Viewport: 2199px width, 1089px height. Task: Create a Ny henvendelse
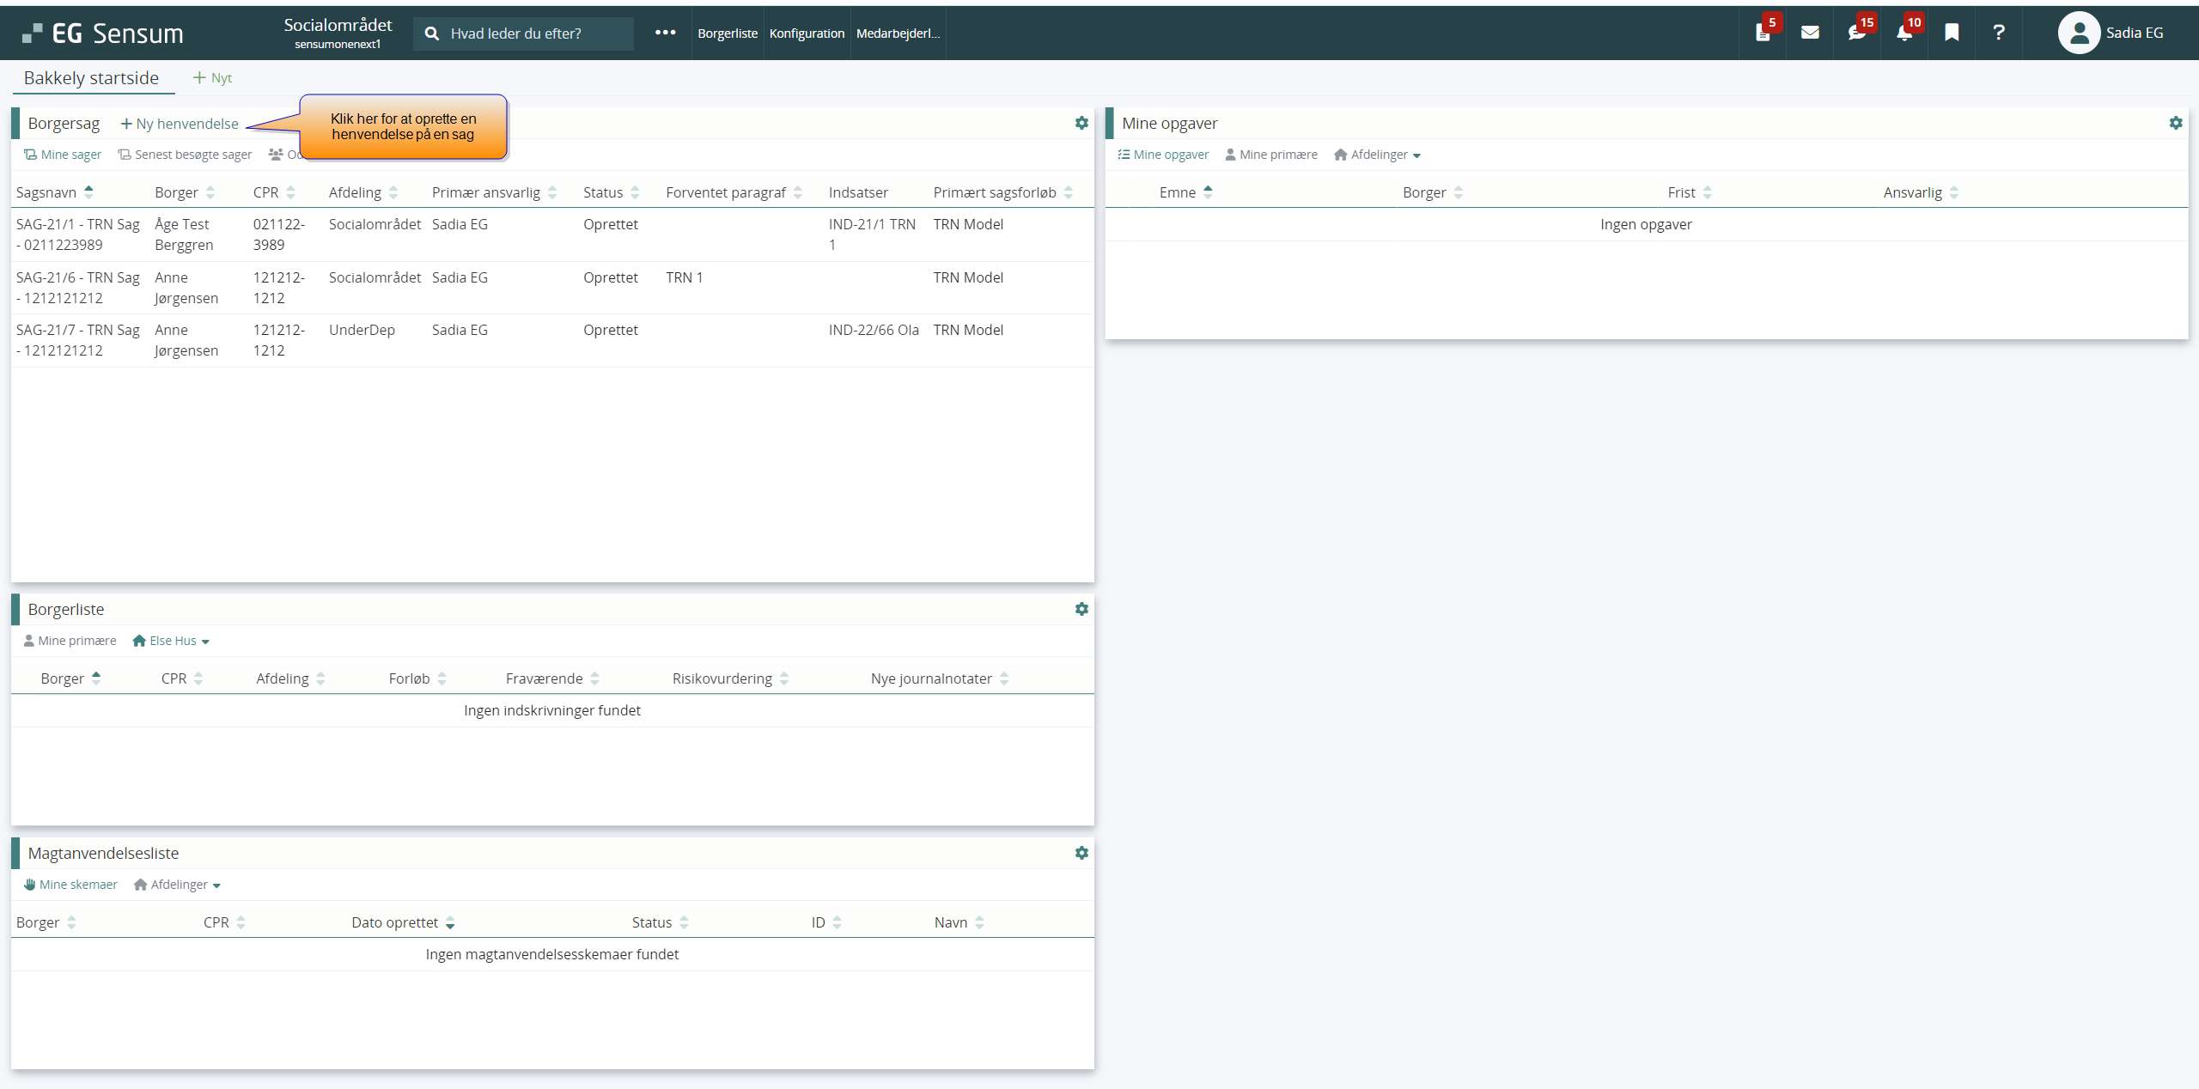click(180, 124)
